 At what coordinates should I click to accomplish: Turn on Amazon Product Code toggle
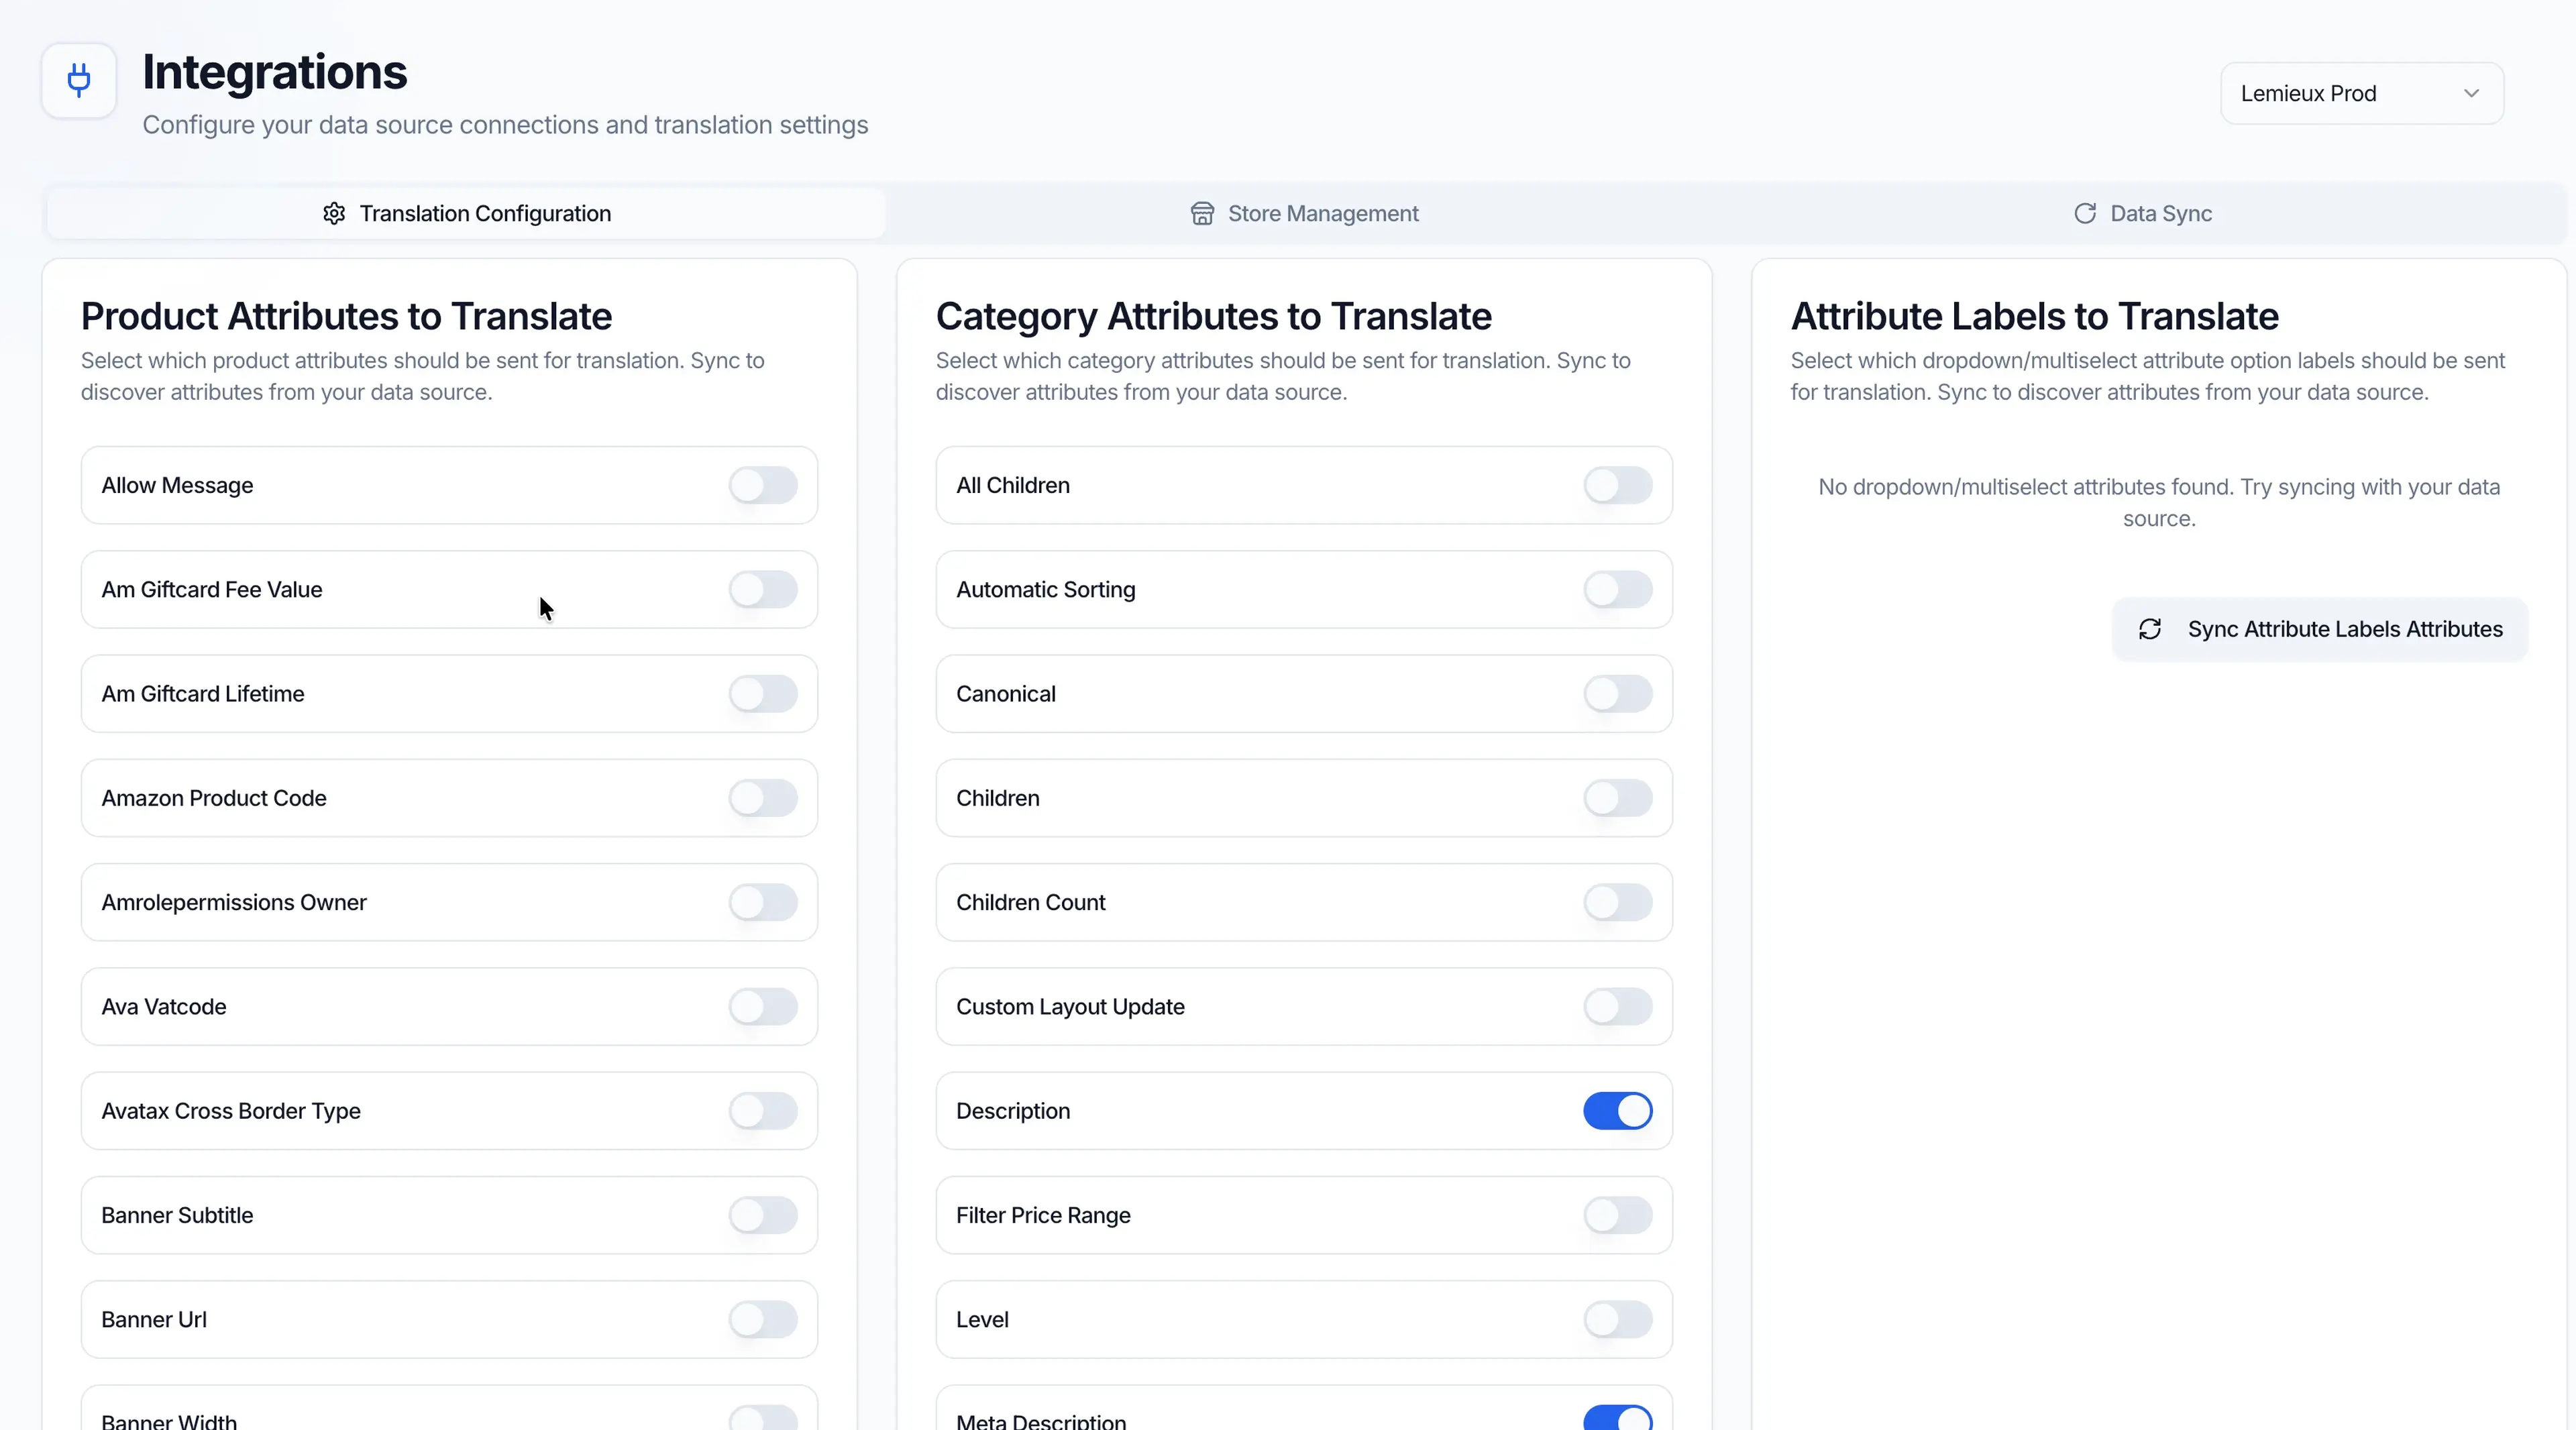pos(763,798)
